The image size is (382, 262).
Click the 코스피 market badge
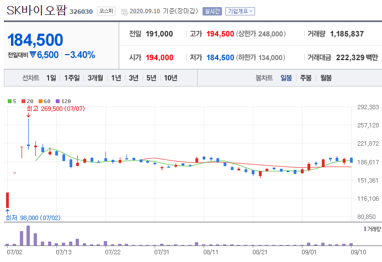106,11
